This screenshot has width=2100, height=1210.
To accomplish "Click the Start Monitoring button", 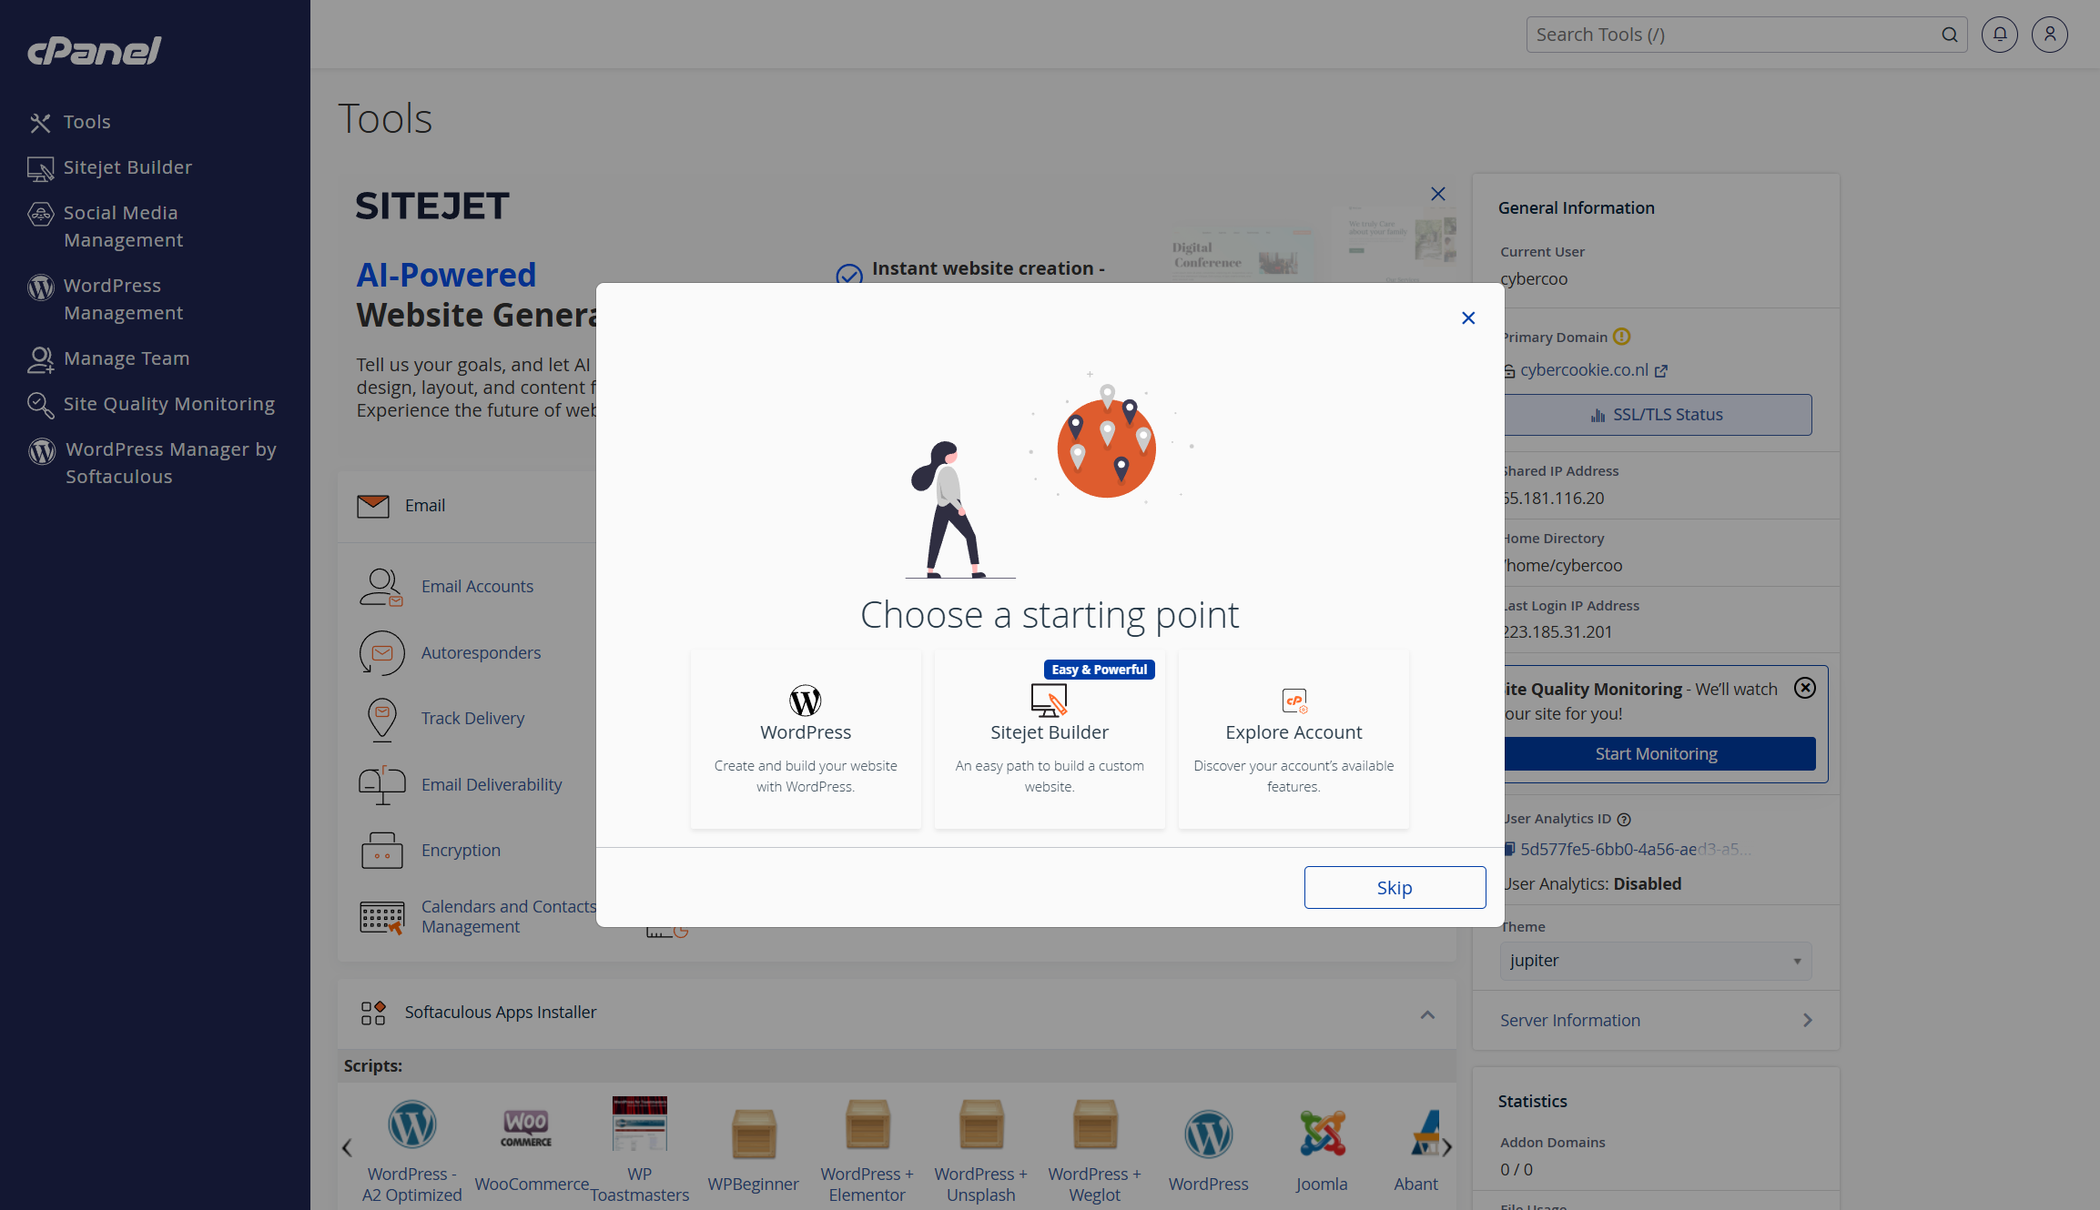I will point(1655,753).
